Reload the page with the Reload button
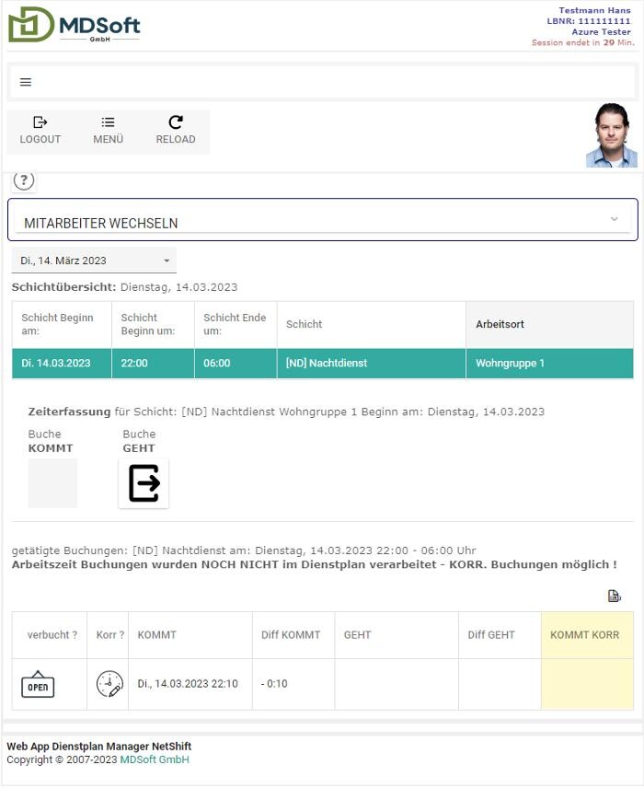644x788 pixels. (x=175, y=131)
